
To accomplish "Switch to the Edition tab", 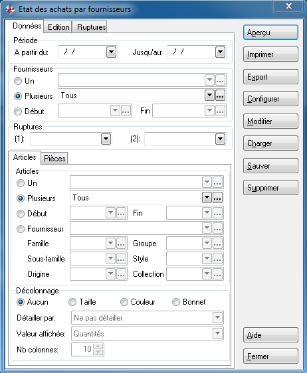I will 58,27.
